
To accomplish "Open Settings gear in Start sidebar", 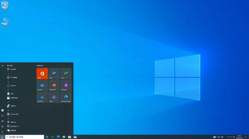I will [2, 126].
